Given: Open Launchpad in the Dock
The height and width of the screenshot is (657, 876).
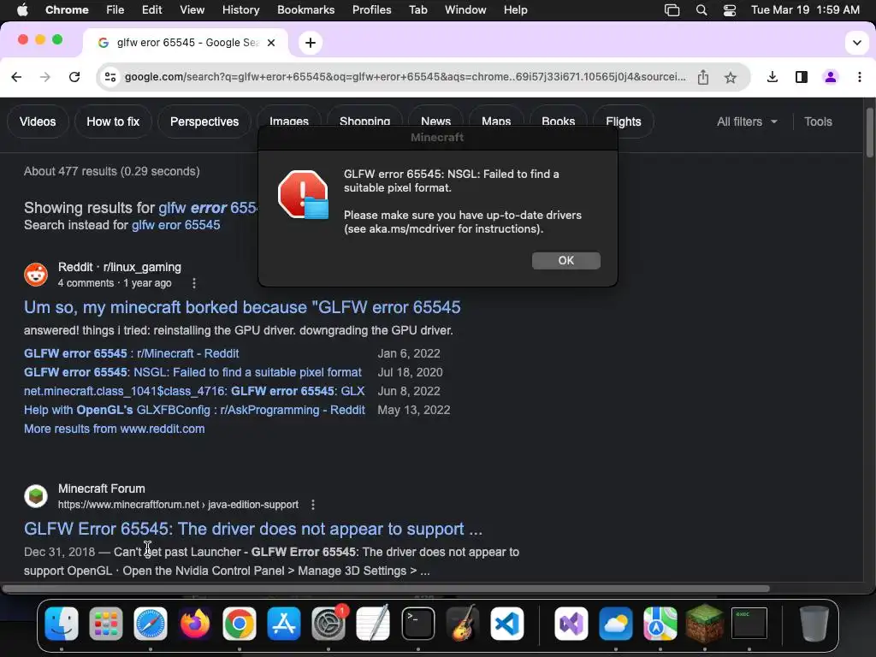Looking at the screenshot, I should (105, 623).
